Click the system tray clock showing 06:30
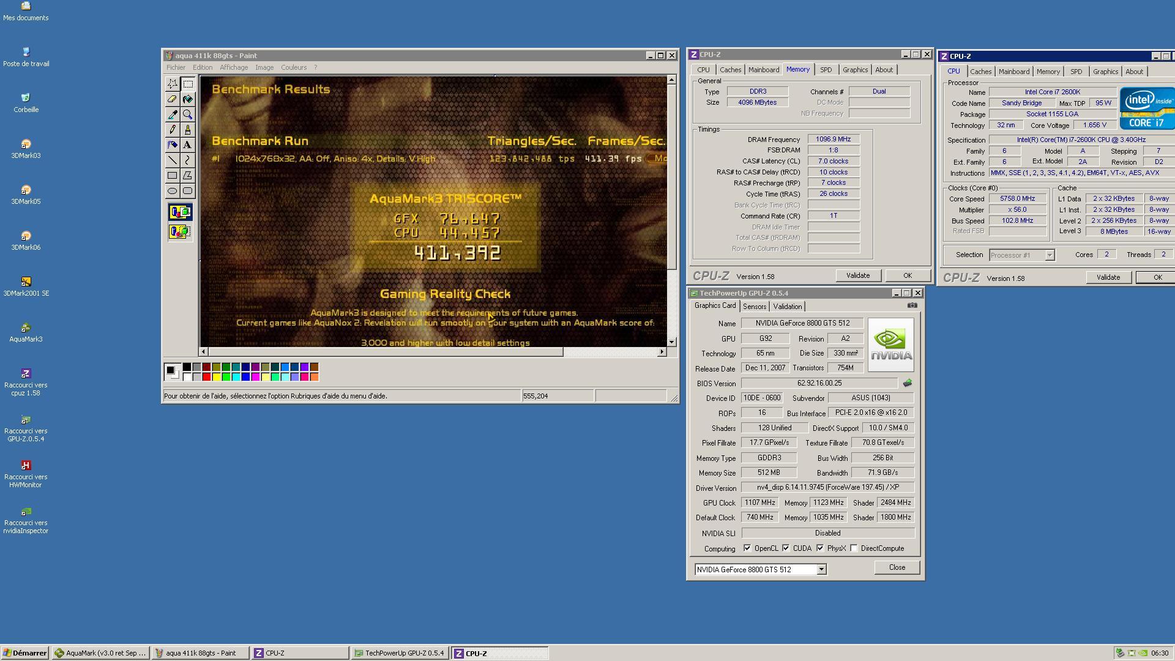The image size is (1175, 661). [x=1159, y=653]
